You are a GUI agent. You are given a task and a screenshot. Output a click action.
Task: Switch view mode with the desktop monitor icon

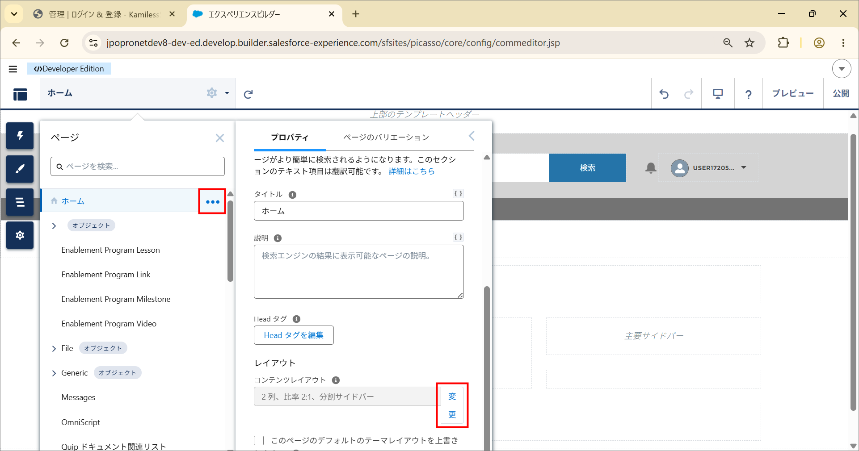coord(718,94)
